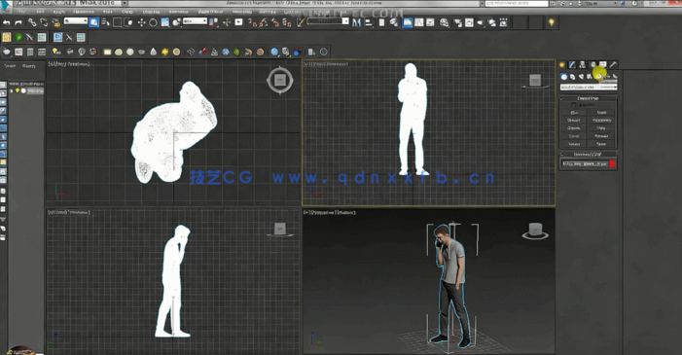Viewport: 682px width, 355px height.
Task: Open the Material Editor
Action: [x=444, y=22]
